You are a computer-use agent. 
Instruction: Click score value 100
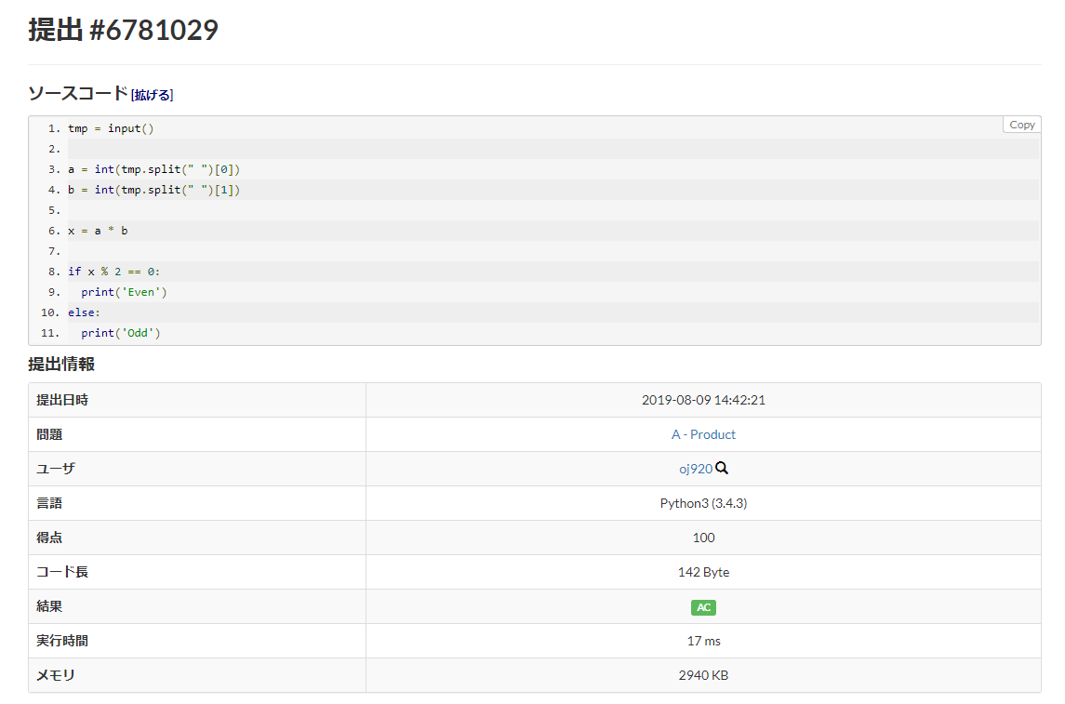tap(703, 538)
